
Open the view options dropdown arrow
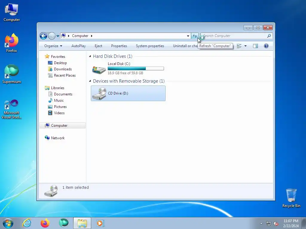(246, 46)
